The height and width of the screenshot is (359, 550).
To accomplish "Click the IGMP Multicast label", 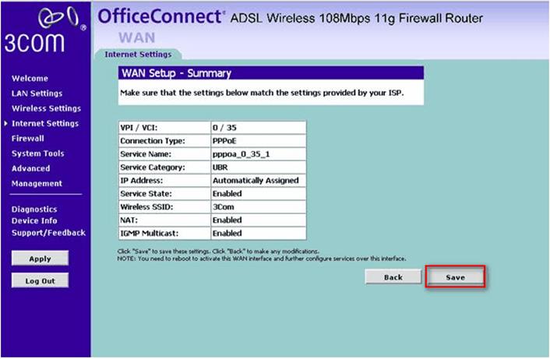I will click(149, 233).
